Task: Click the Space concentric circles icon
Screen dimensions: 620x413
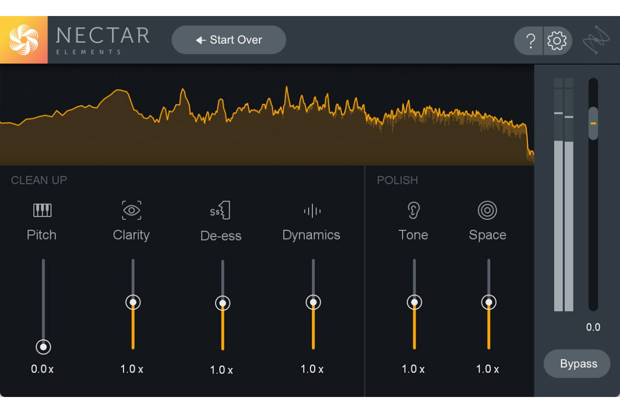Action: [x=487, y=210]
